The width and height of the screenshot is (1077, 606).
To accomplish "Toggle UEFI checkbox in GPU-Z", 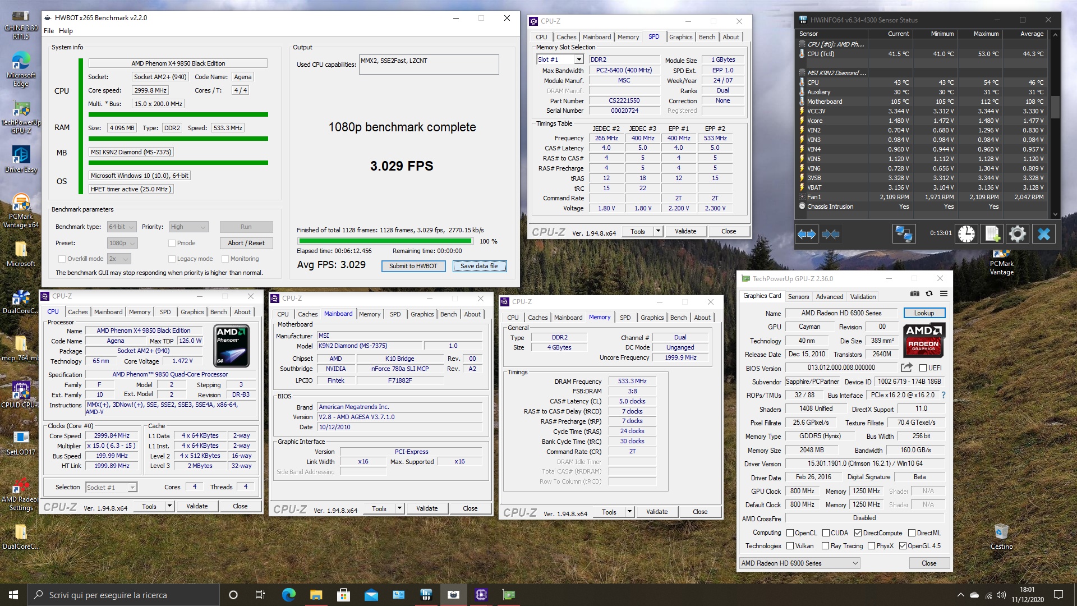I will tap(923, 368).
